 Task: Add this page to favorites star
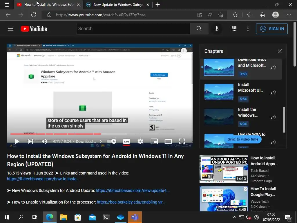click(220, 15)
